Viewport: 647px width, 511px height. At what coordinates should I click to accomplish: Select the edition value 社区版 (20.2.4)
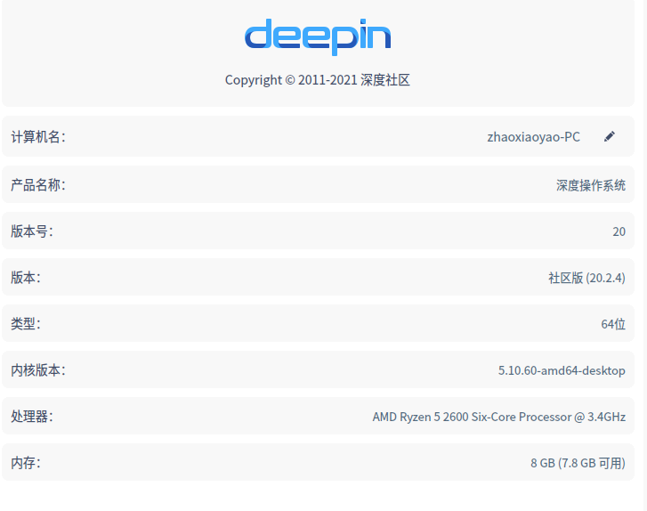pos(586,278)
